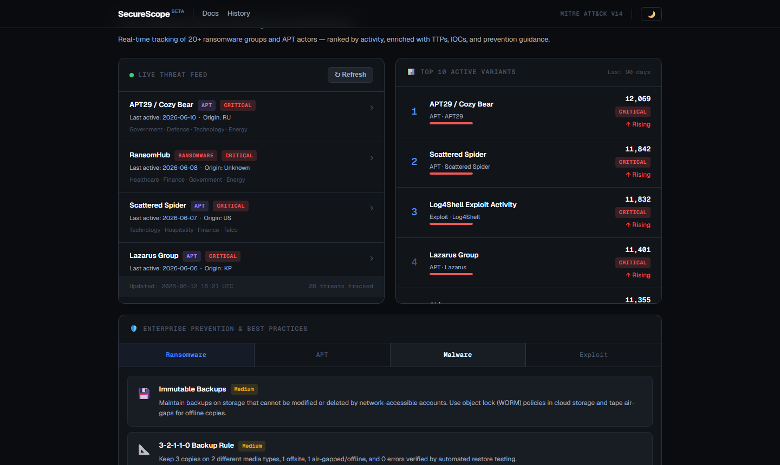Click the bar chart icon beside Top 10 Active Variants

(x=411, y=72)
